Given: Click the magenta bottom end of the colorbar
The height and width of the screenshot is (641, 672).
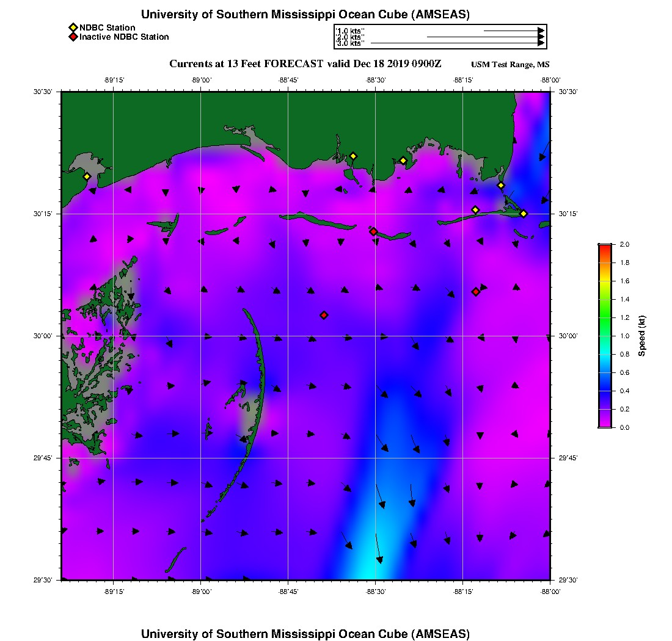Looking at the screenshot, I should pos(605,424).
